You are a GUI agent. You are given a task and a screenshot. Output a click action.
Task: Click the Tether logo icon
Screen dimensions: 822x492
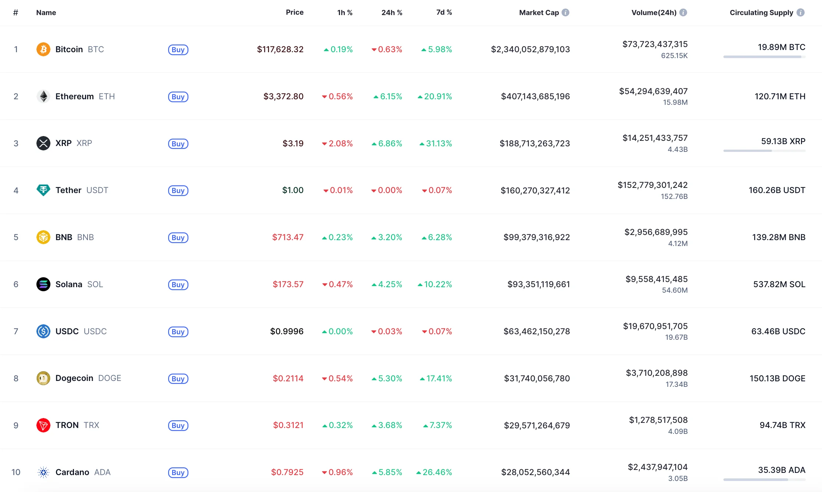[43, 190]
